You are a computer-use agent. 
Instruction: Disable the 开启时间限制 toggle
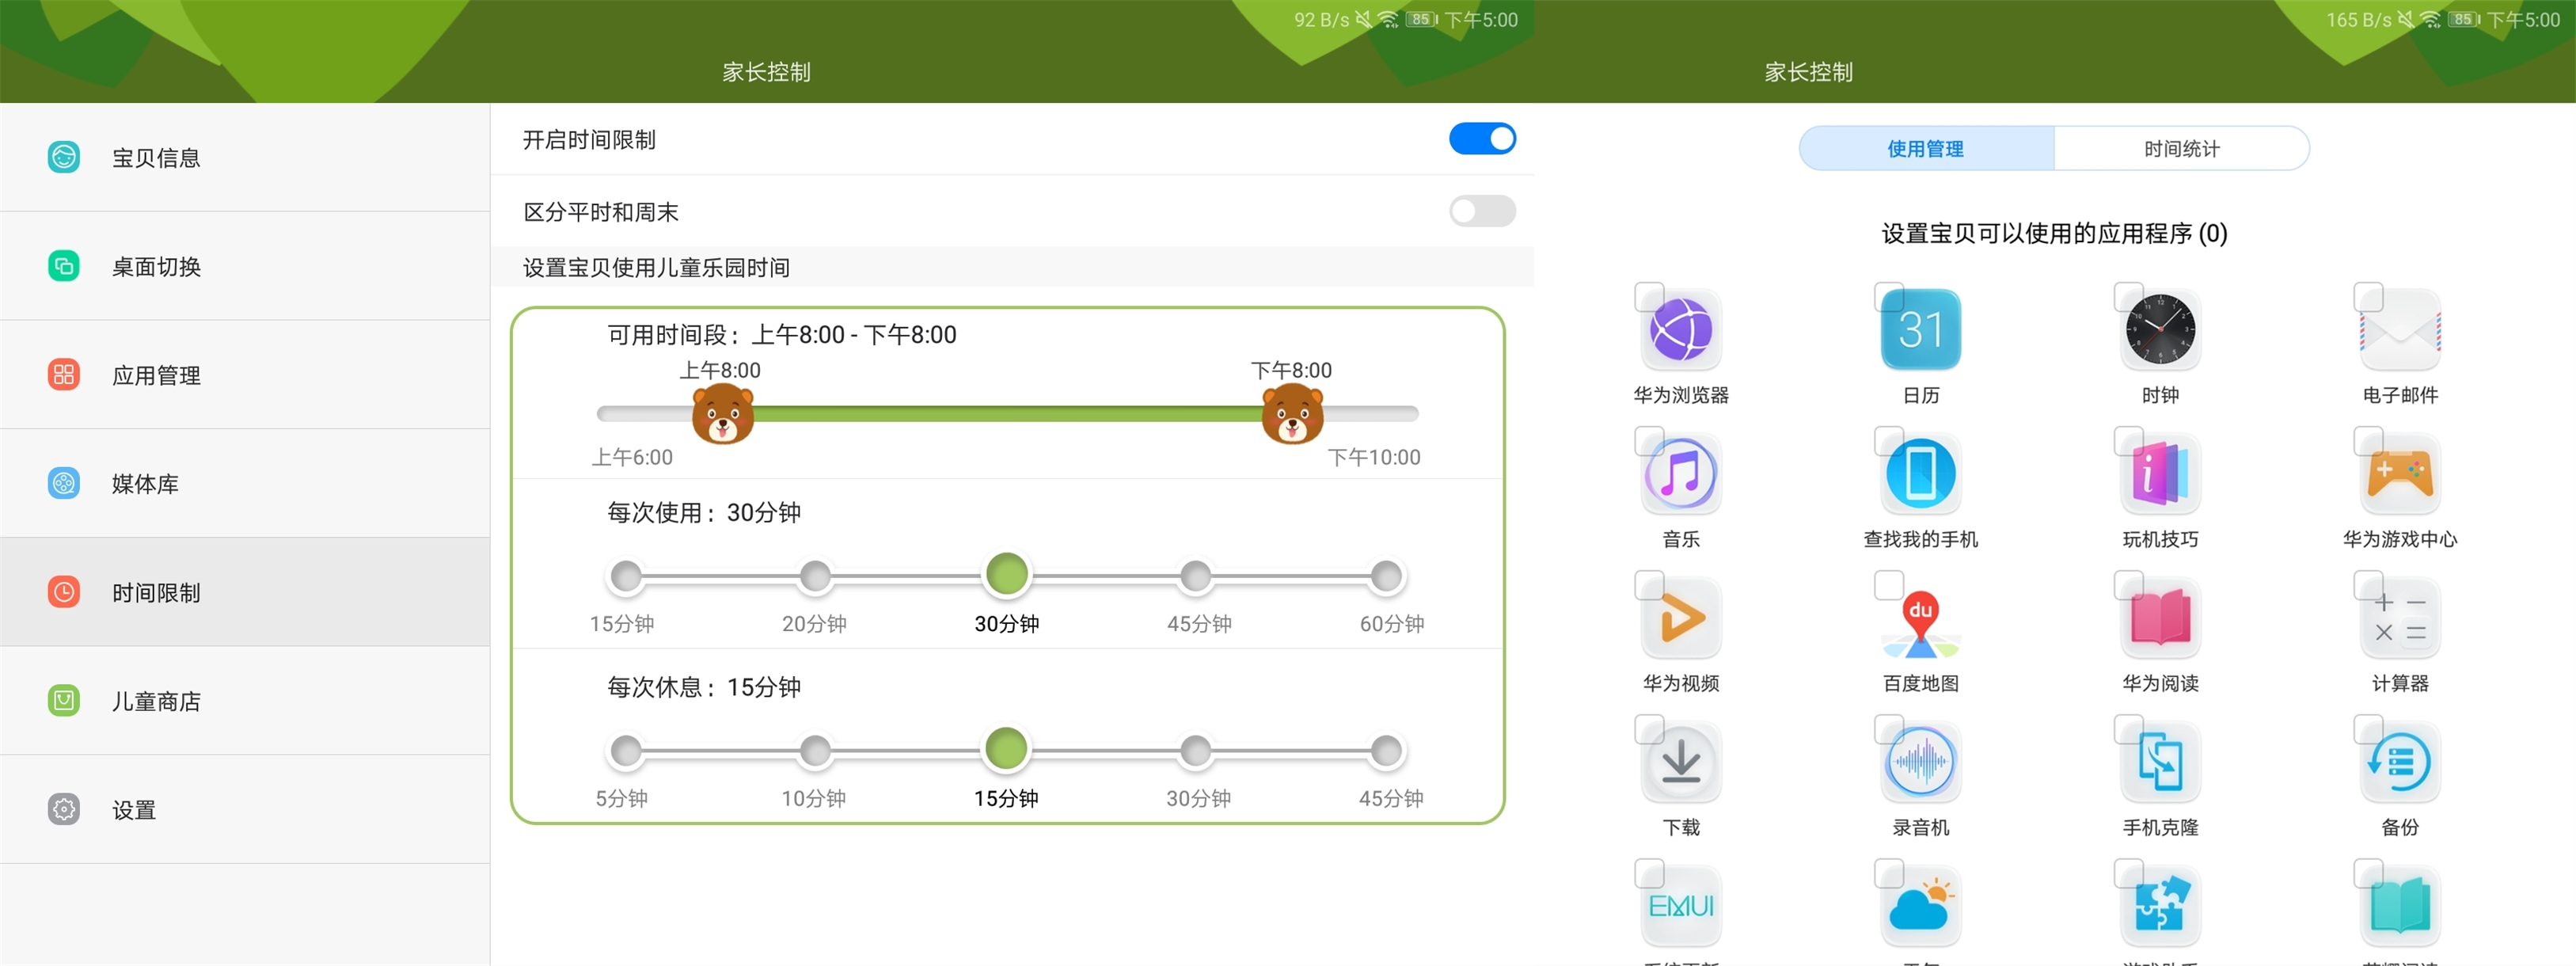1483,139
